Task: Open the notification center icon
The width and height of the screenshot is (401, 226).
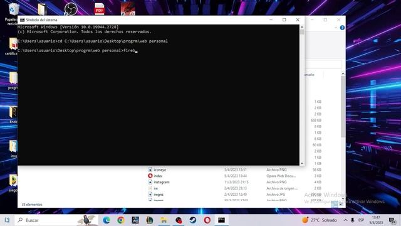Action: point(392,220)
